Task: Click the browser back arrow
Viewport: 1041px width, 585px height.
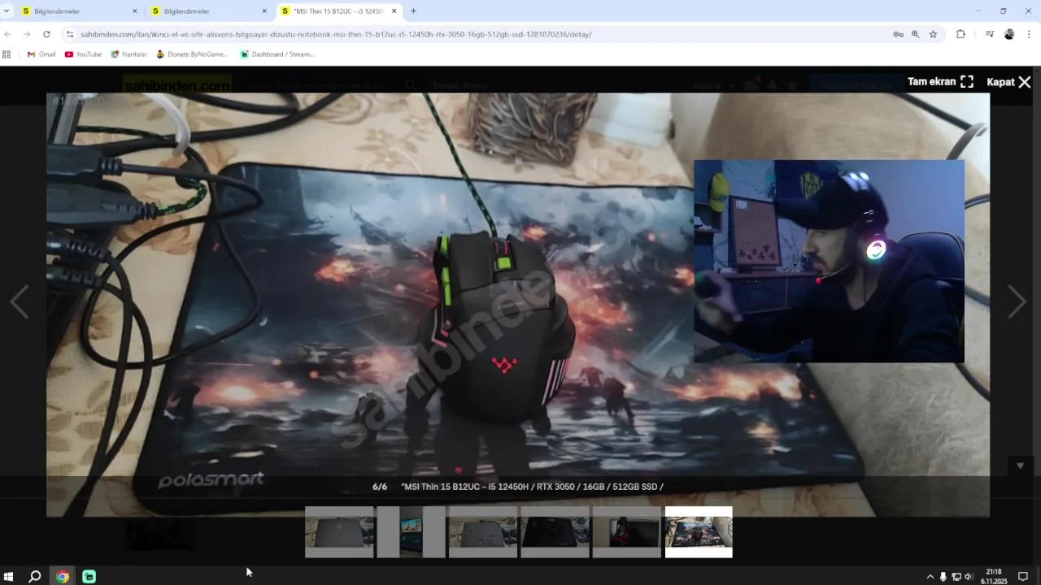Action: 8,34
